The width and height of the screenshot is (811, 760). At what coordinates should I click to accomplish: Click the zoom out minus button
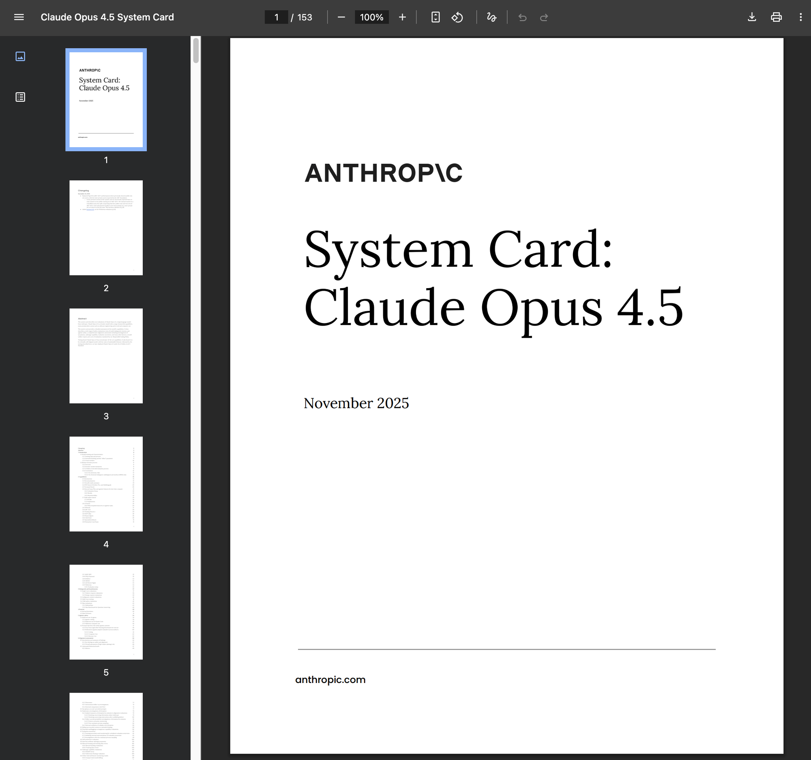point(341,17)
